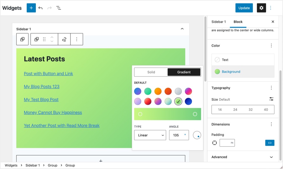
Task: Click the gradient Angle input field
Action: [176, 135]
